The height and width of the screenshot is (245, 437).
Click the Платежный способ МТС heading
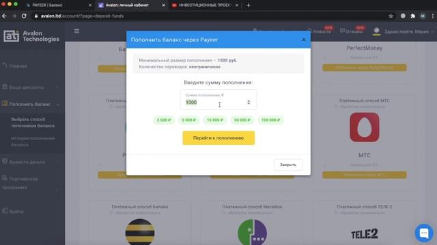pos(364,101)
